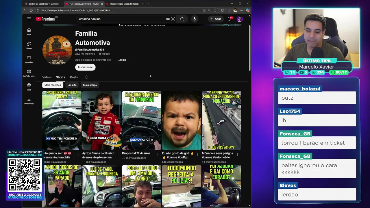This screenshot has width=370, height=208.
Task: Open the browser extensions icon
Action: click(222, 10)
